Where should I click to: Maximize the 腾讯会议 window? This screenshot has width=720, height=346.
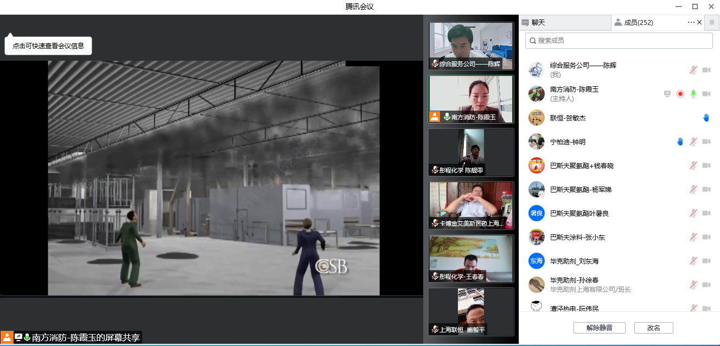click(695, 7)
